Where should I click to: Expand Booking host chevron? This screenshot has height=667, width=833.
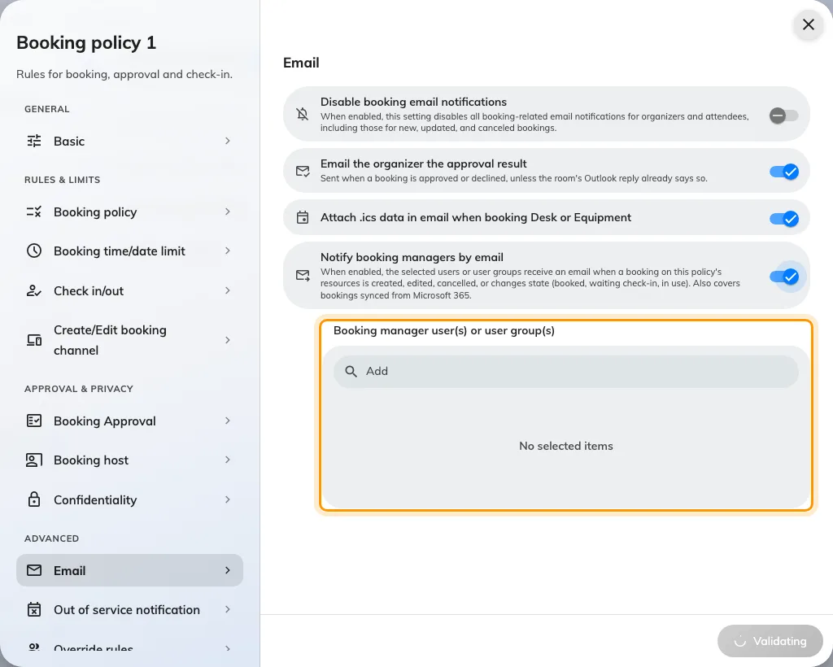click(x=228, y=460)
